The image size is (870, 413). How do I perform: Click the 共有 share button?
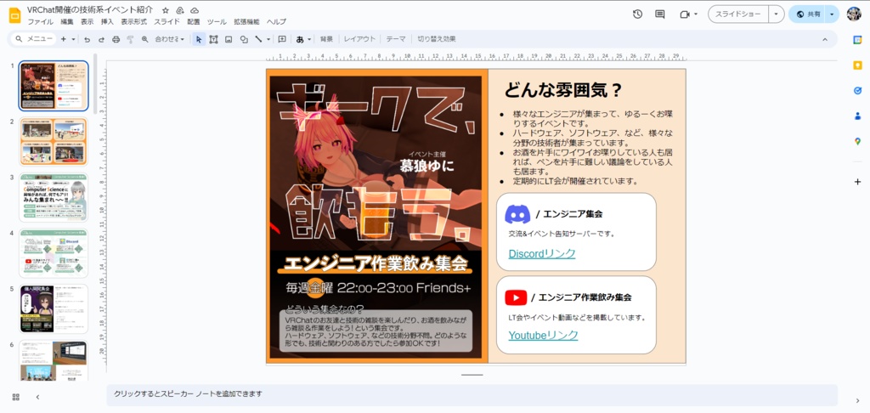(807, 14)
